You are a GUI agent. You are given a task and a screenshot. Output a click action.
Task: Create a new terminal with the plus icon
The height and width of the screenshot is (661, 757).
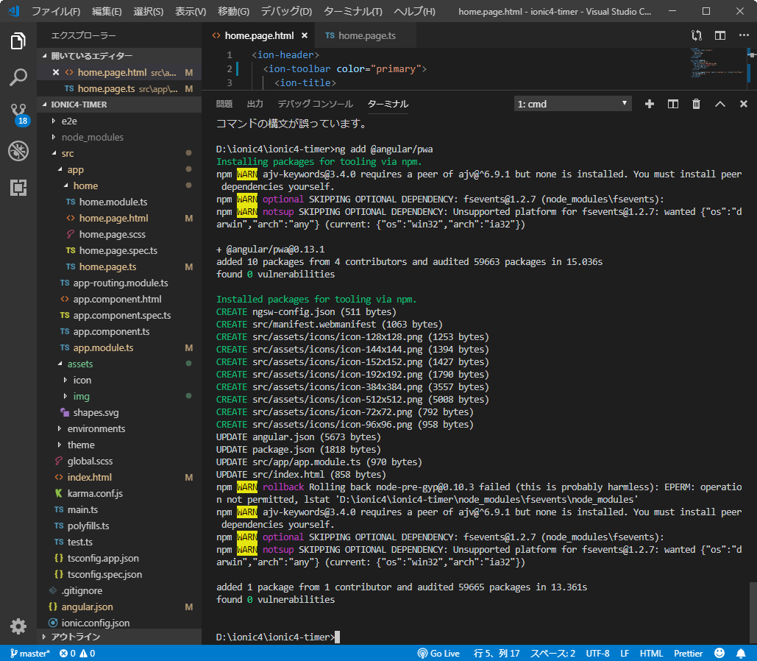coord(650,104)
